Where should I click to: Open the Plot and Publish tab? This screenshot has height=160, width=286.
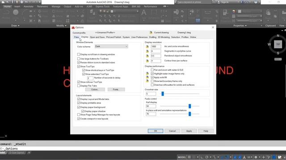pos(114,37)
